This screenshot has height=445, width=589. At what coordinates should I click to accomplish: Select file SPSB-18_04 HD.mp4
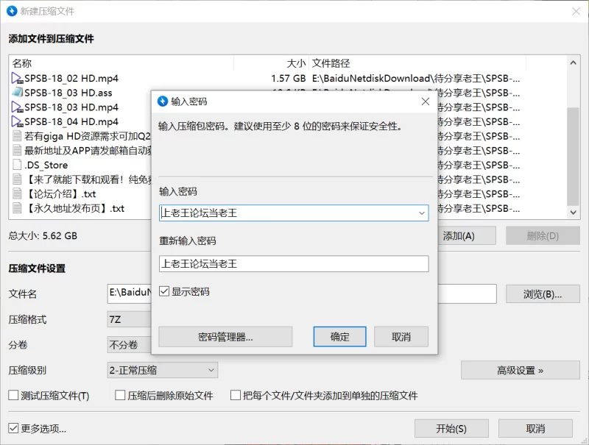[x=71, y=121]
